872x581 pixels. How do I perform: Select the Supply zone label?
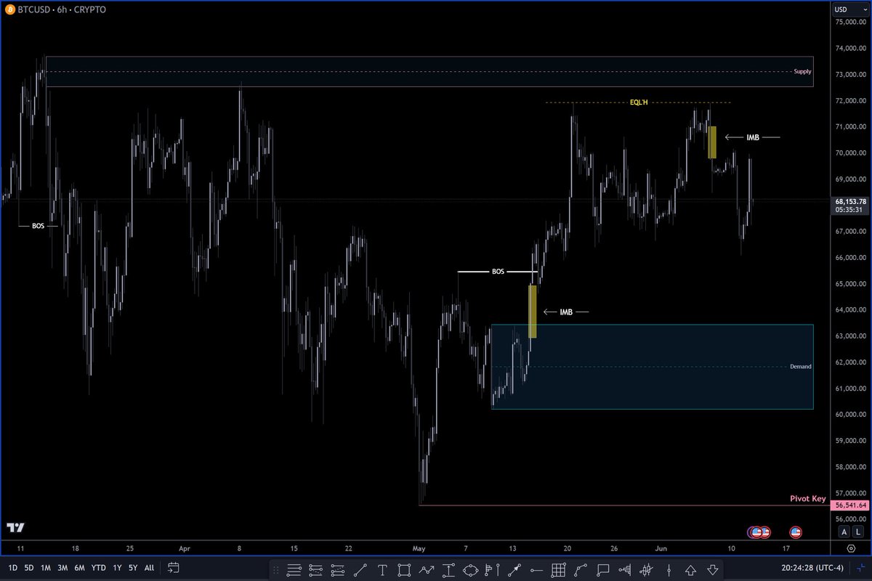pos(802,71)
